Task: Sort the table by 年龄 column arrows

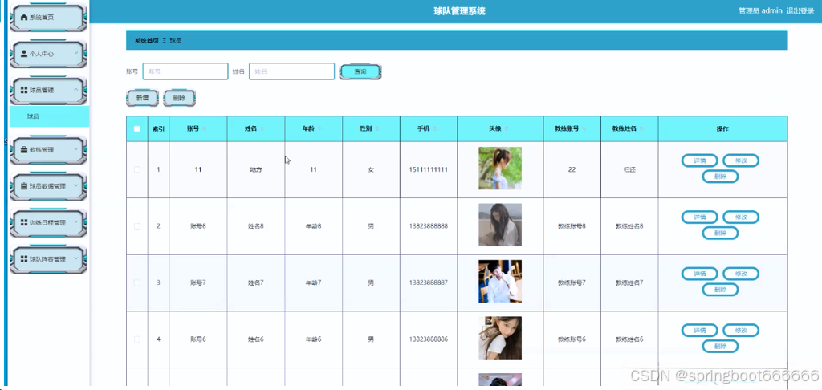Action: 319,129
